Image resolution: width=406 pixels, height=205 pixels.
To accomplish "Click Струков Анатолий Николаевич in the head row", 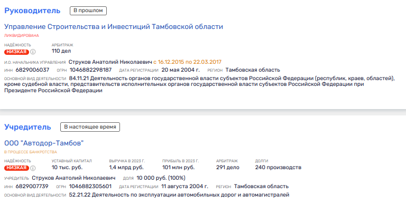I will click(110, 62).
